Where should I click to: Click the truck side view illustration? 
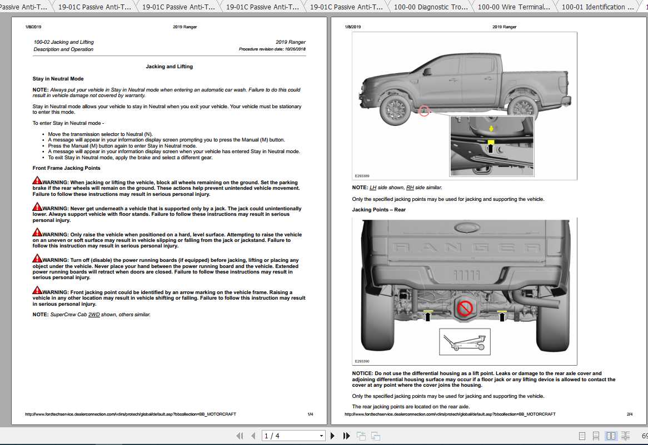465,105
